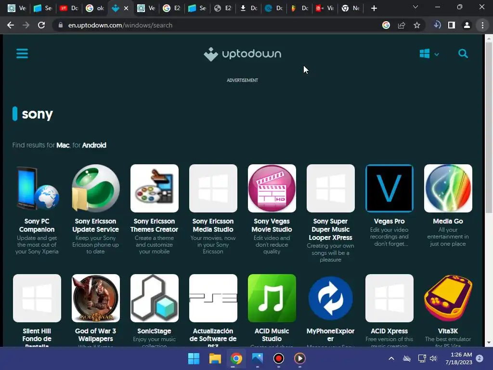This screenshot has width=493, height=370.
Task: Open Chrome three-dot menu
Action: pyautogui.click(x=482, y=25)
